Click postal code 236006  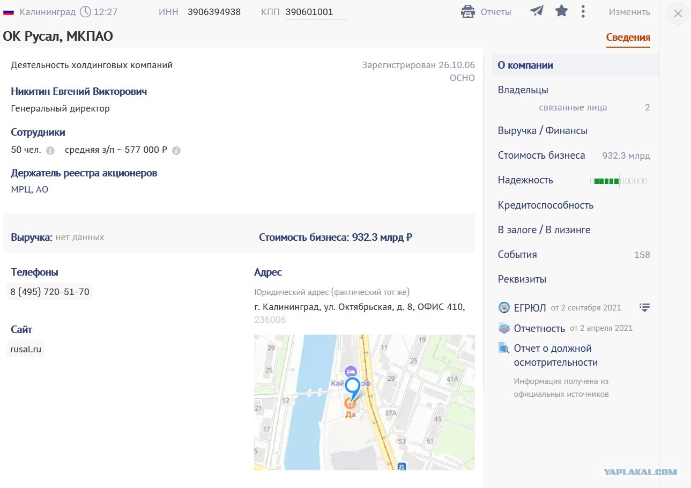click(x=270, y=320)
